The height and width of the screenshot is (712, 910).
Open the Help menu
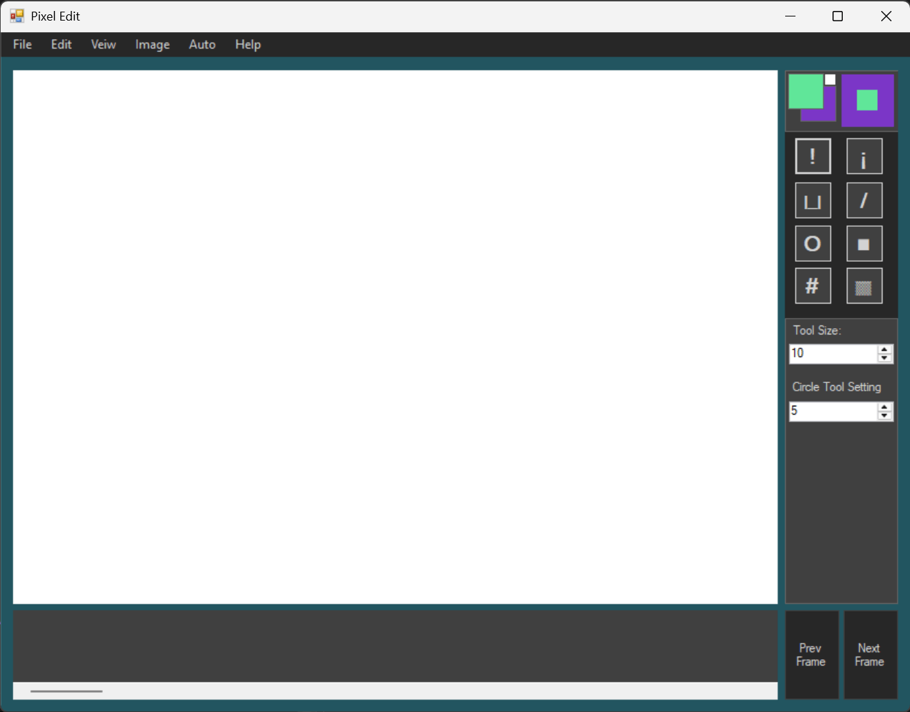pos(248,44)
